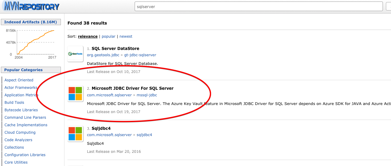The height and width of the screenshot is (166, 391).
Task: Open Core Utilities category
Action: tap(16, 162)
